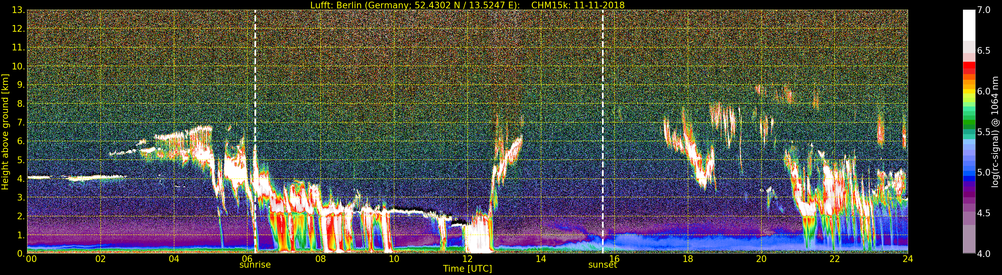
Task: Click the 'Time [UTC]' axis label
Action: point(467,268)
